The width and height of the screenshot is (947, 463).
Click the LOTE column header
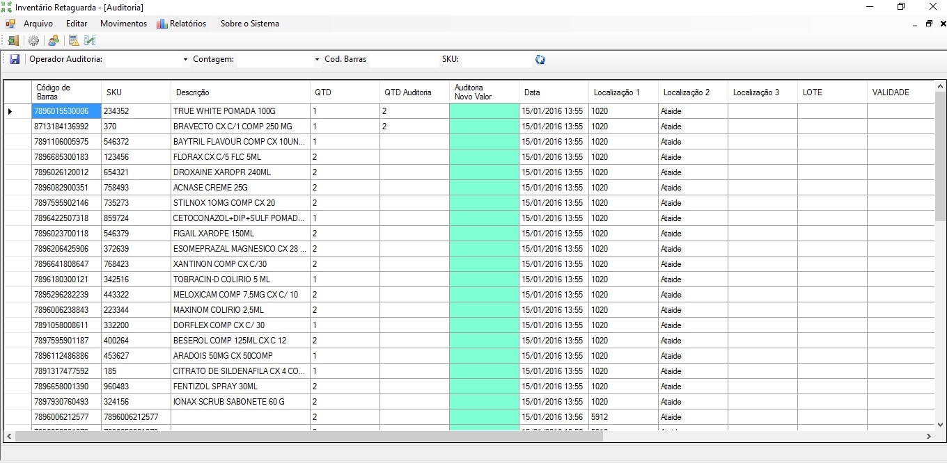832,92
